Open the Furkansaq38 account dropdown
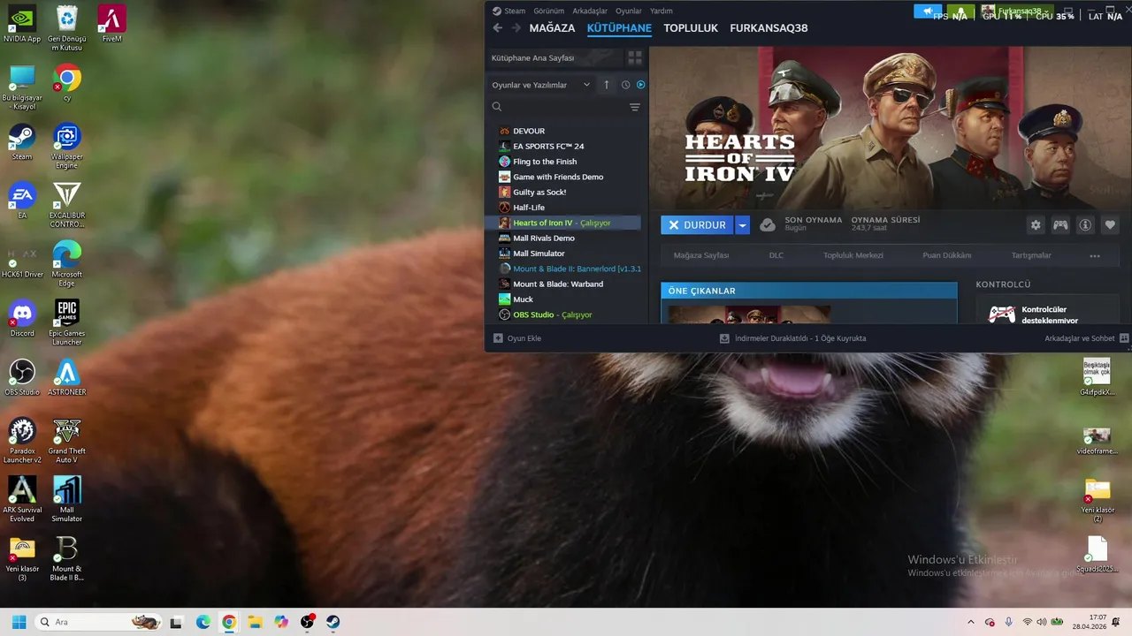 tap(1016, 11)
